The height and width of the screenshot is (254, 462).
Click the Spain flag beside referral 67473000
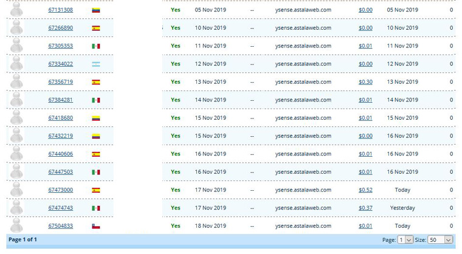[x=95, y=190]
